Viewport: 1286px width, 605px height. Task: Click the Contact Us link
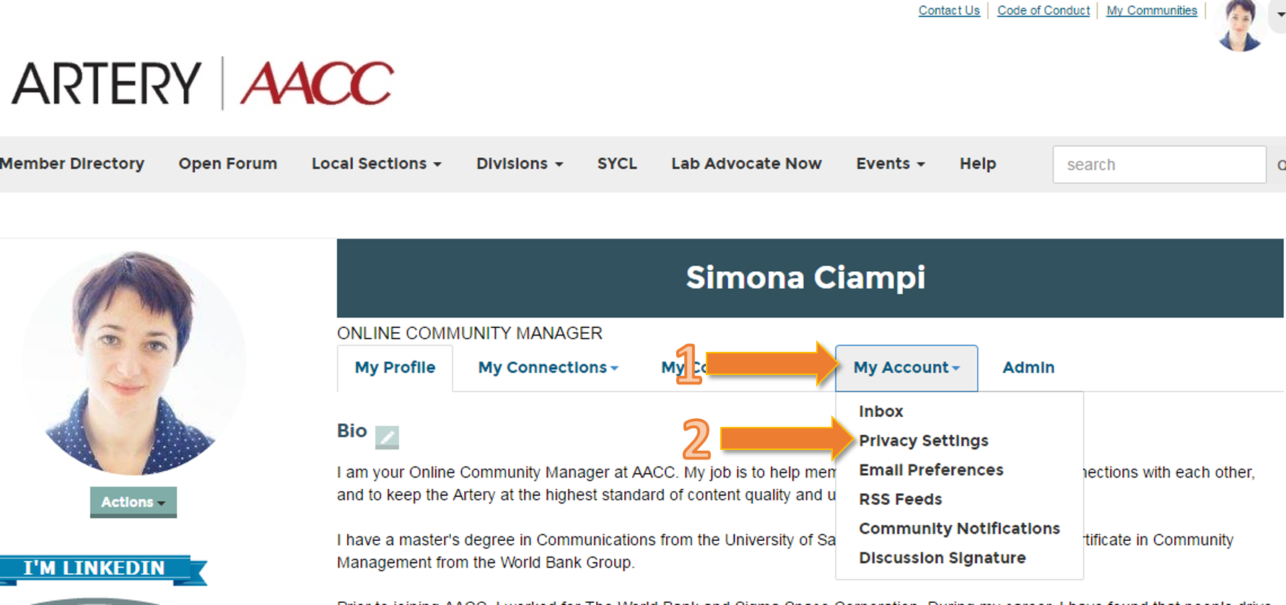pos(948,11)
